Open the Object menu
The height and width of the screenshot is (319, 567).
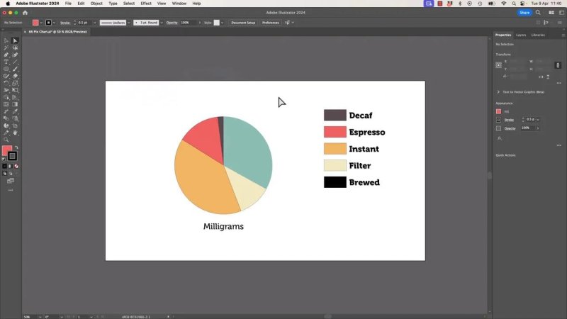point(96,4)
